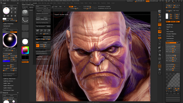
Task: Toggle the Alternate color button
Action: (25, 62)
